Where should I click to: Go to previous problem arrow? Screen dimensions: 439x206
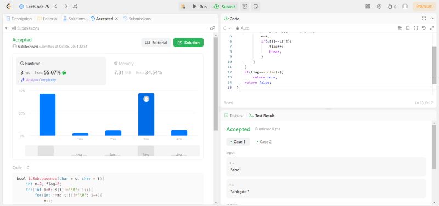tap(56, 7)
